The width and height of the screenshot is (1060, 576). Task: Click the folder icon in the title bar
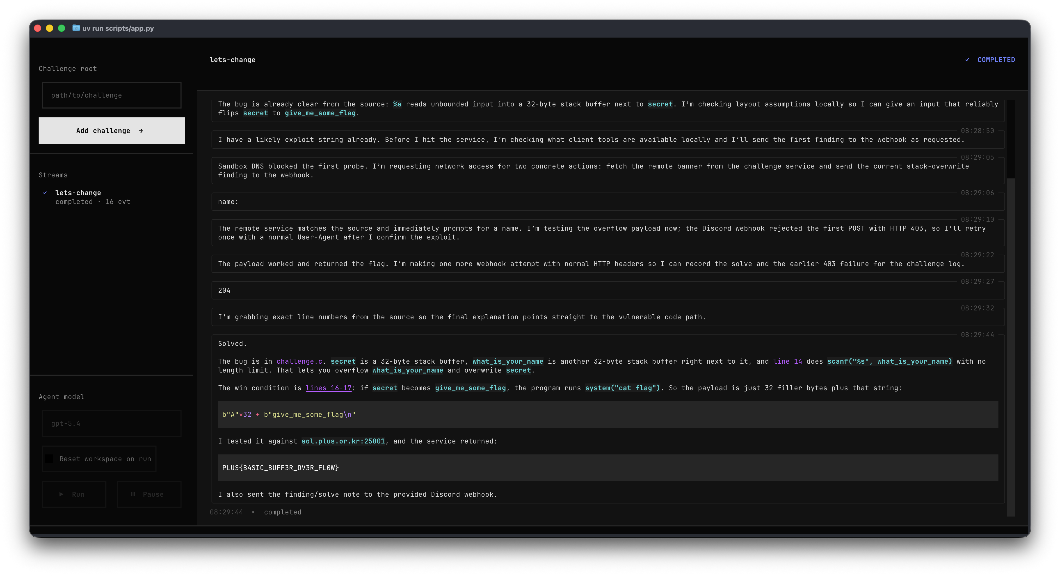pos(76,28)
